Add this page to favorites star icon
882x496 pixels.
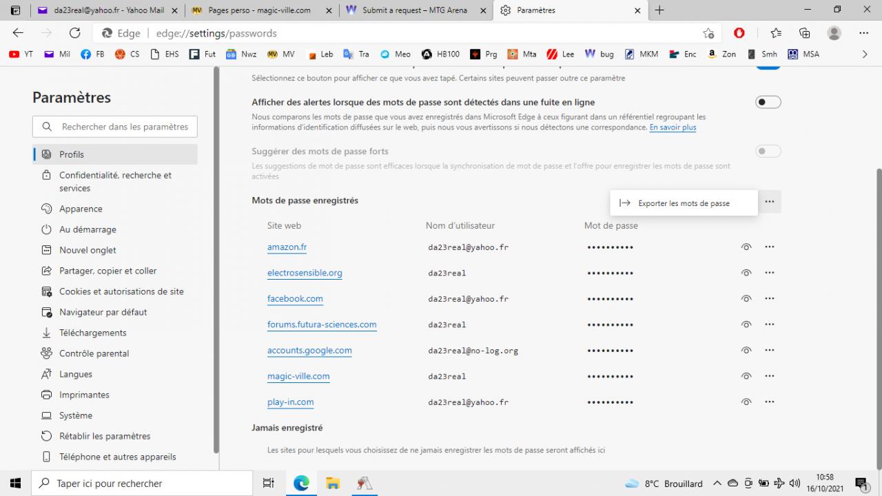click(708, 33)
